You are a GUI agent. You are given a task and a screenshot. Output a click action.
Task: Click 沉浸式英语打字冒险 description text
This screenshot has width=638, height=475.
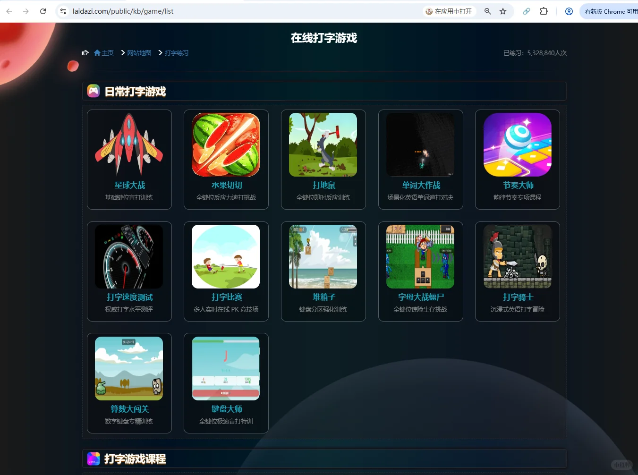pyautogui.click(x=518, y=309)
